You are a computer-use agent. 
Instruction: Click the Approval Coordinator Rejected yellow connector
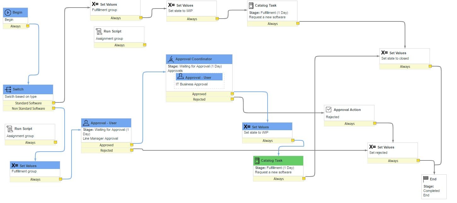pos(232,99)
